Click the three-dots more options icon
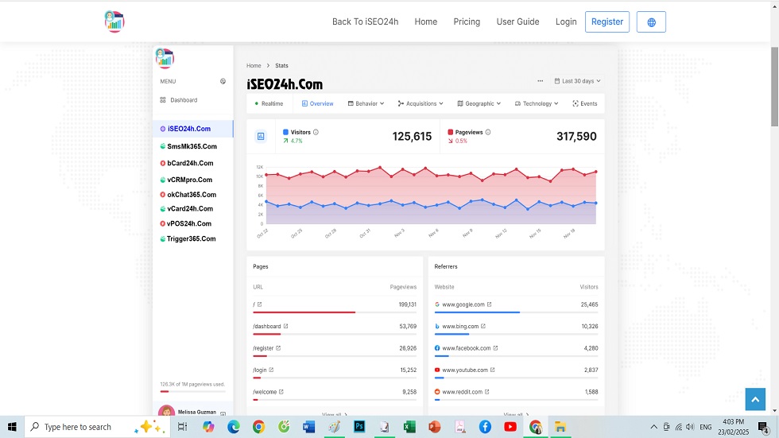The width and height of the screenshot is (779, 438). pos(541,81)
